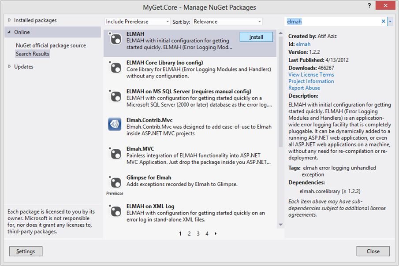
Task: Clear the elmah search text with X
Action: [x=383, y=22]
